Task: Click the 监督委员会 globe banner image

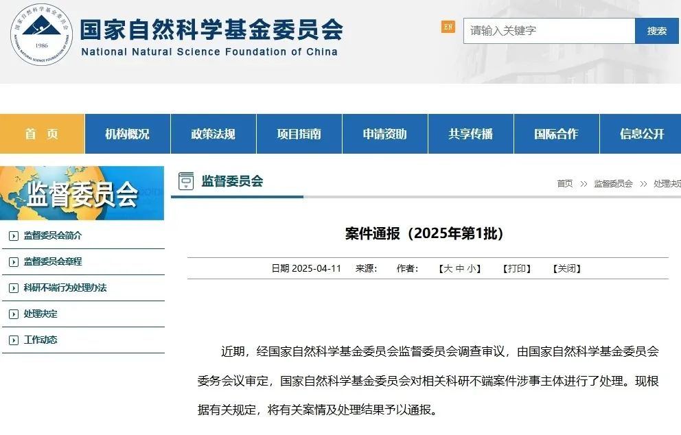Action: 82,193
